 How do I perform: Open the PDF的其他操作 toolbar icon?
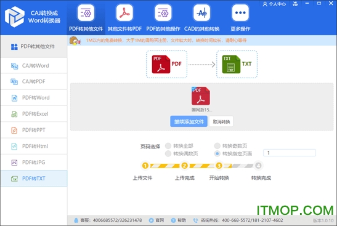163,14
